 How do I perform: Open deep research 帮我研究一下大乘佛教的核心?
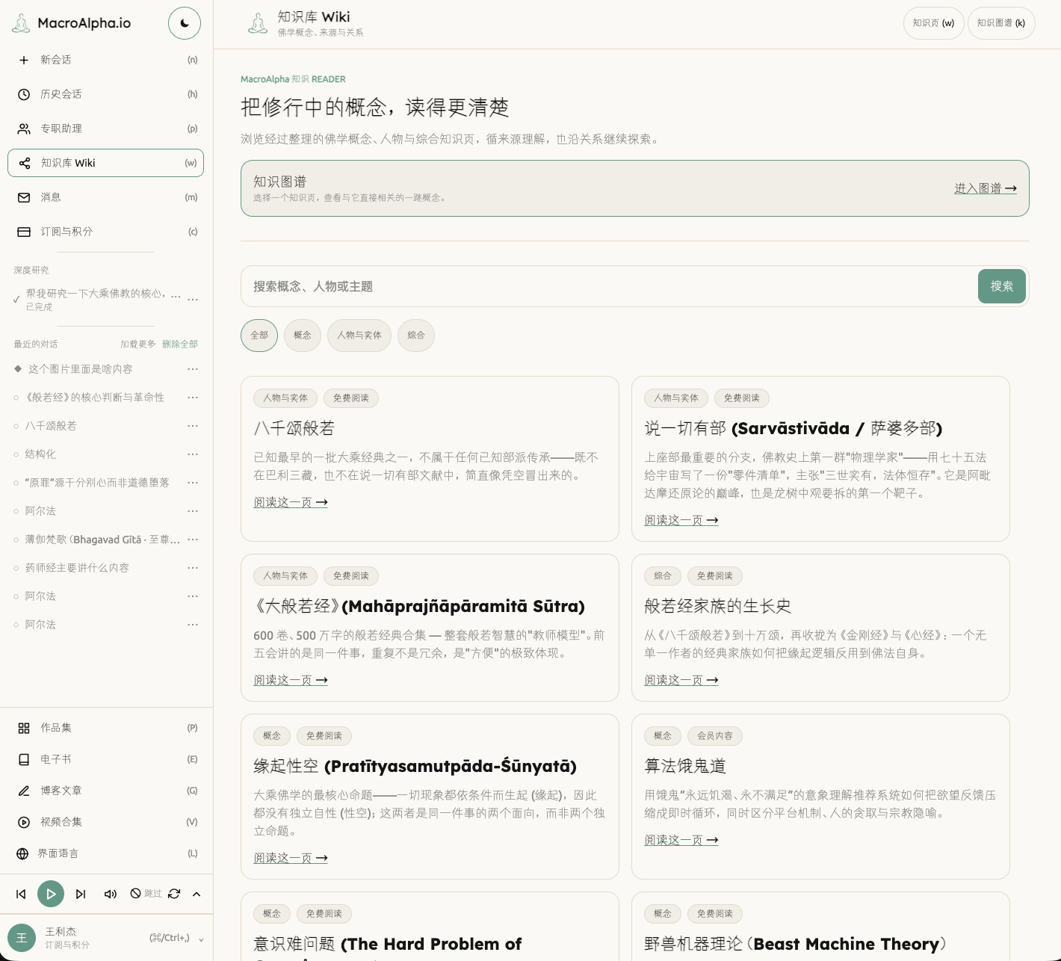[103, 294]
